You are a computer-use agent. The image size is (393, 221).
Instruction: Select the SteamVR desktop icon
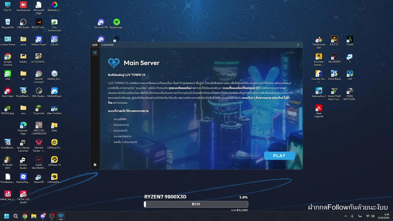[x=39, y=178]
